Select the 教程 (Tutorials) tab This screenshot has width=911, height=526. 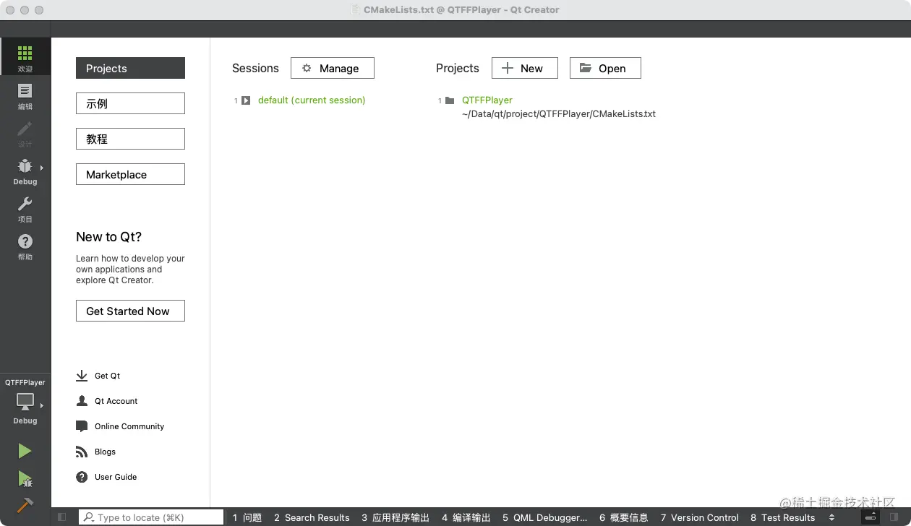point(130,139)
